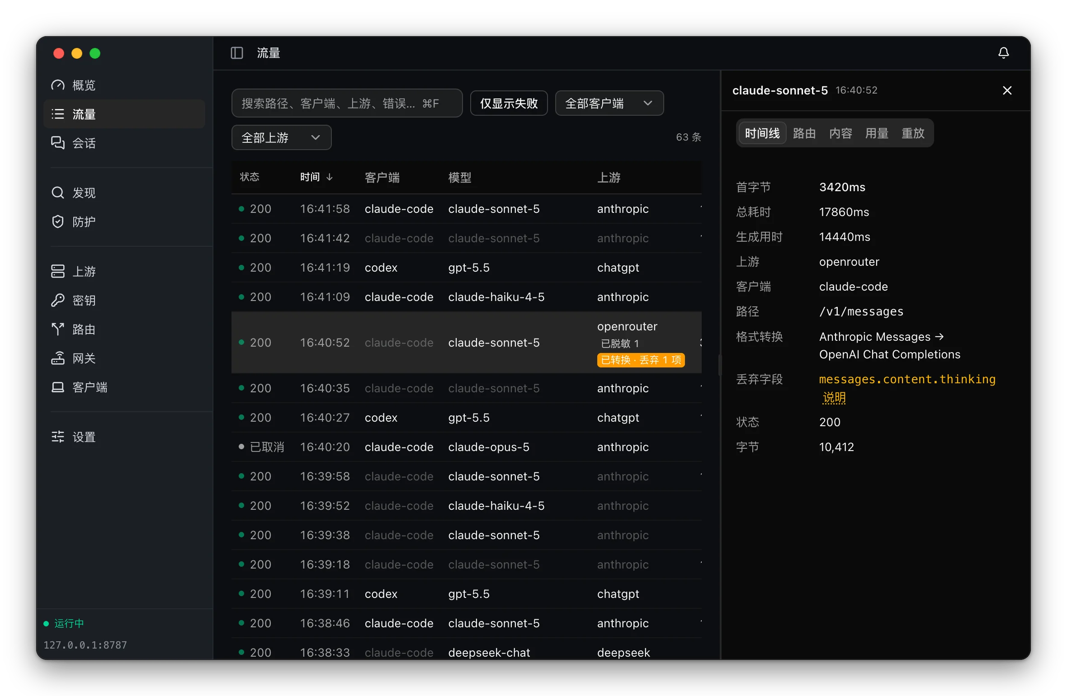Screen dimensions: 1067x696
Task: Select the 16:40:27 gpt-5.5 row
Action: (x=466, y=418)
